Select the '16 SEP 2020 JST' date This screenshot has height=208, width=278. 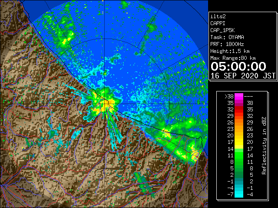click(243, 76)
